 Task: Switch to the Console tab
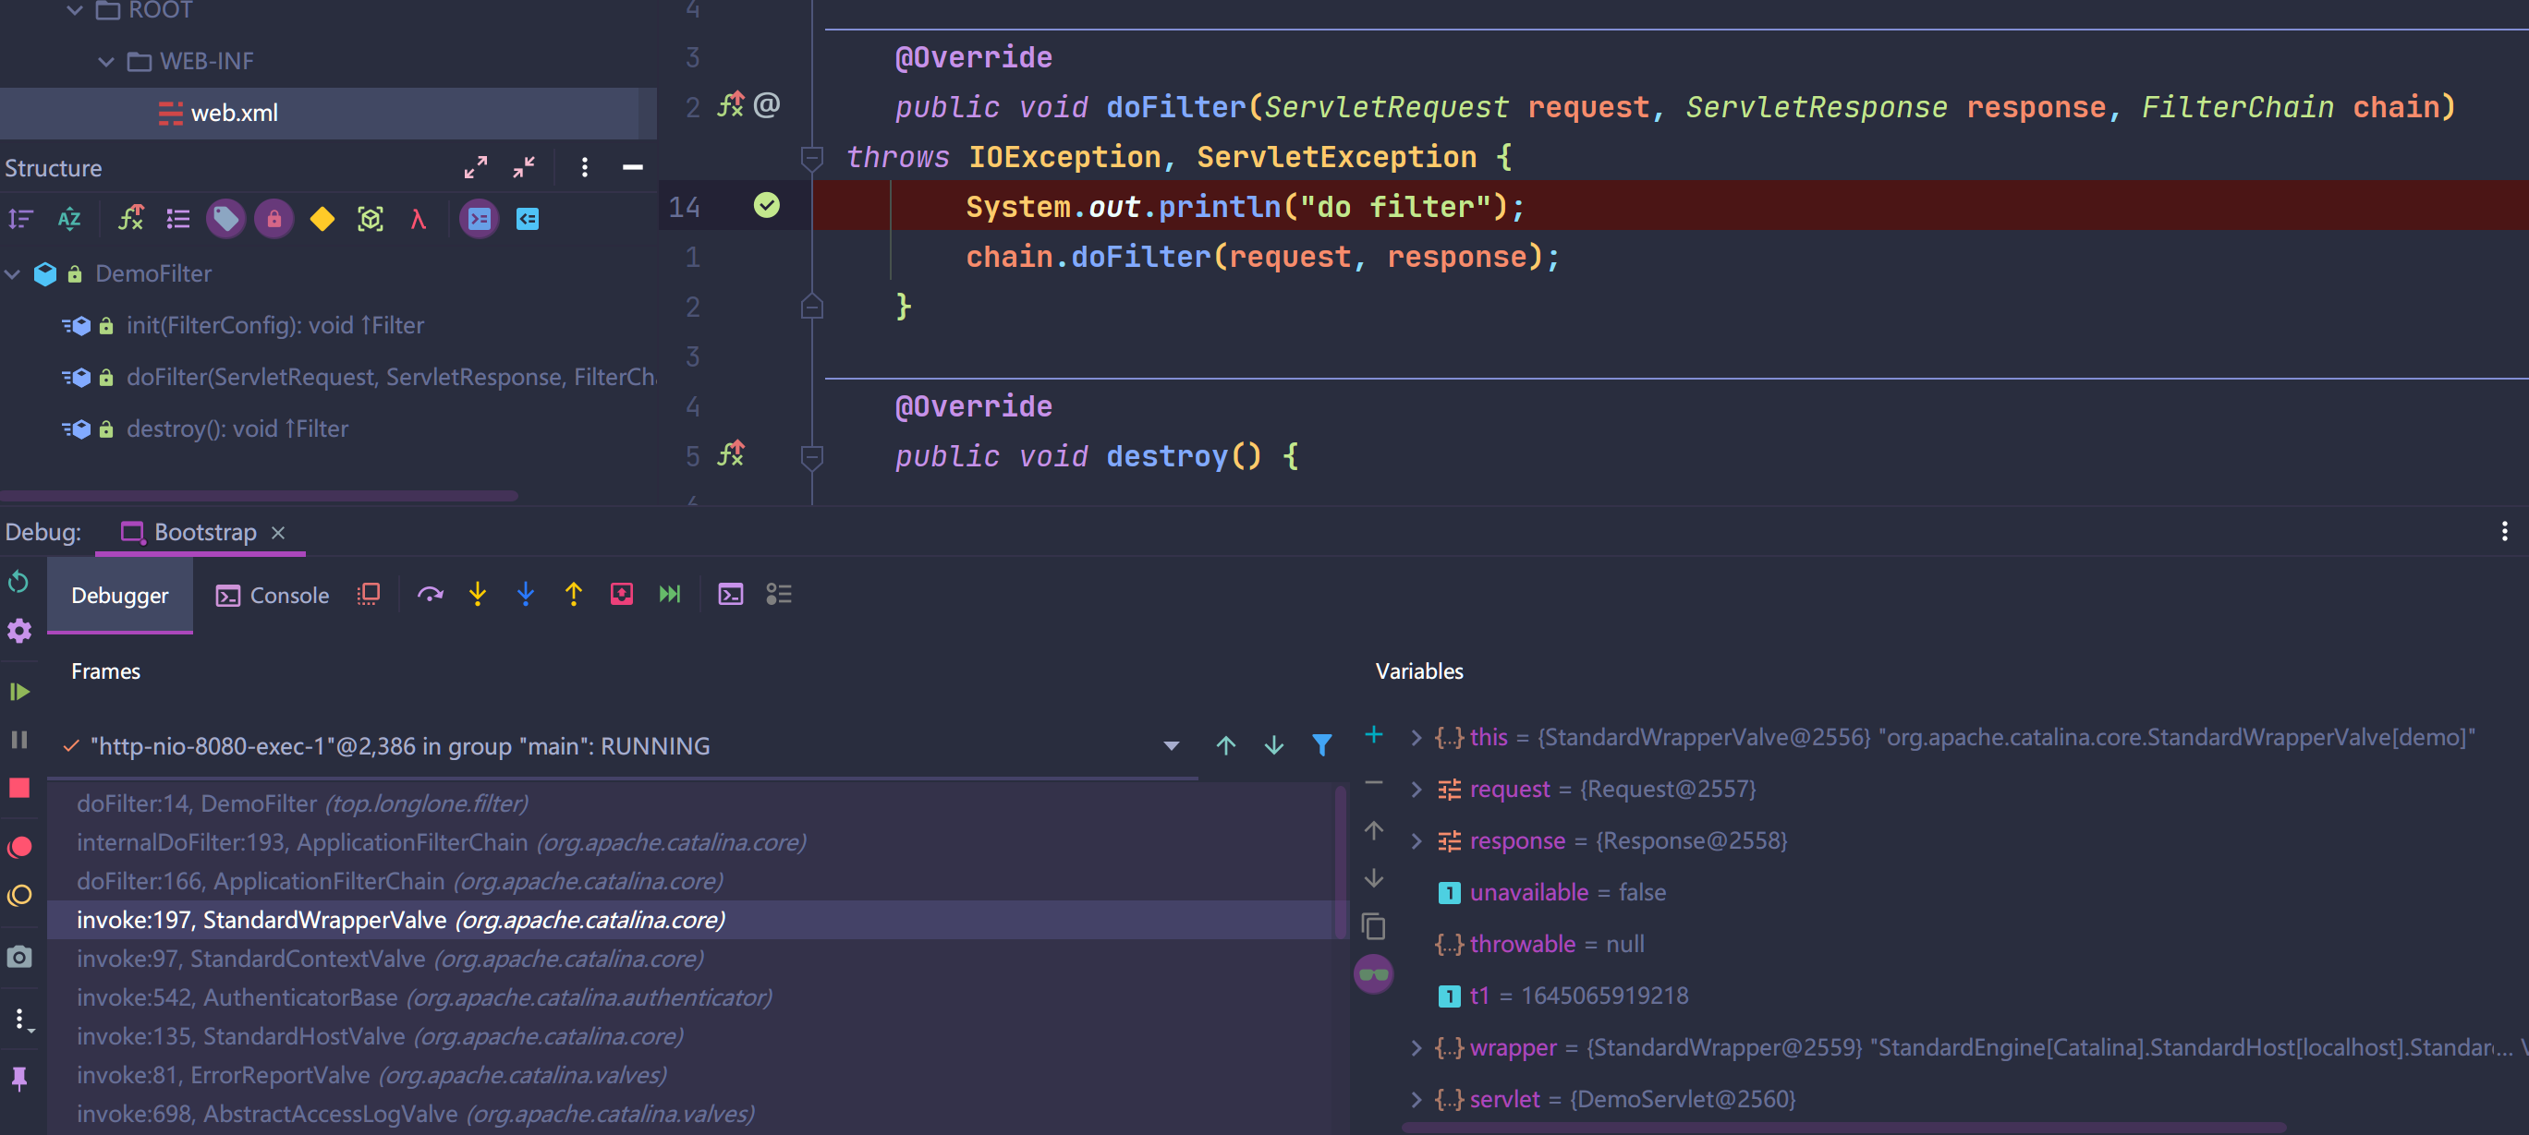(x=272, y=596)
